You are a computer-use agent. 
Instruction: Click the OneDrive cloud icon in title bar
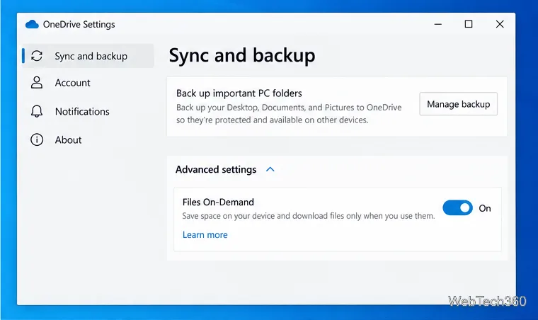pyautogui.click(x=32, y=24)
